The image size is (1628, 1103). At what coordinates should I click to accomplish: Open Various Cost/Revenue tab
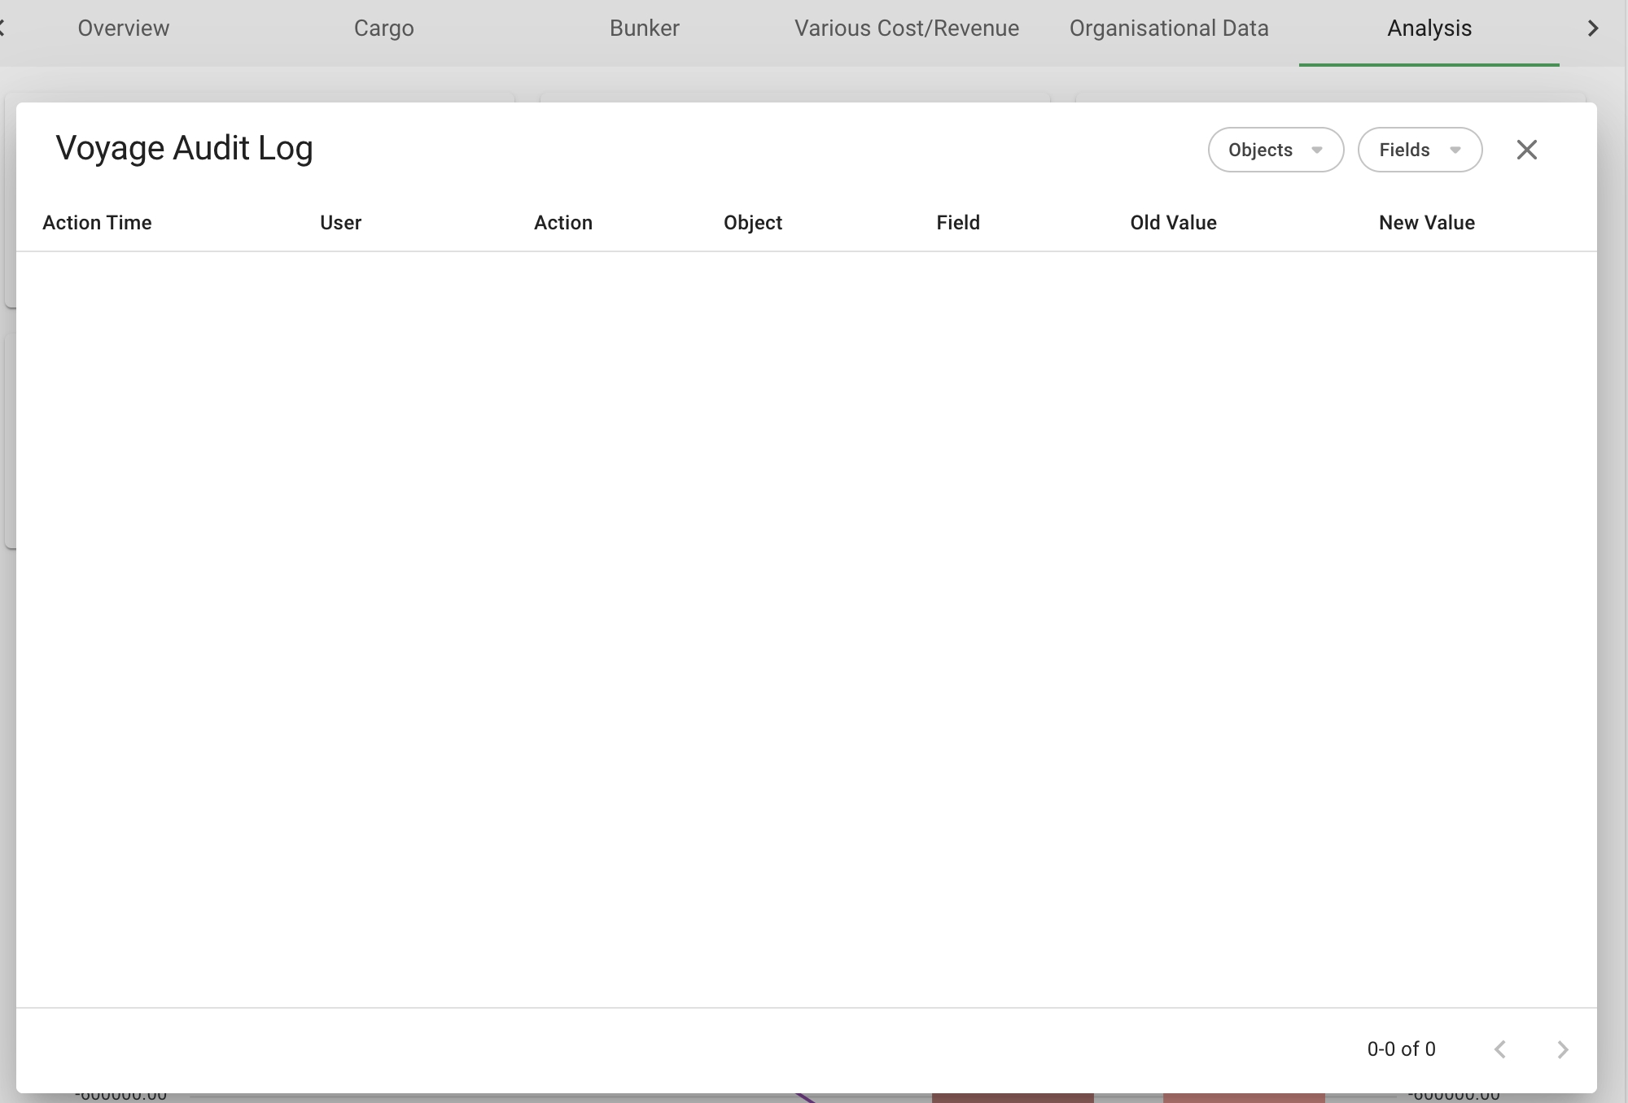point(906,28)
